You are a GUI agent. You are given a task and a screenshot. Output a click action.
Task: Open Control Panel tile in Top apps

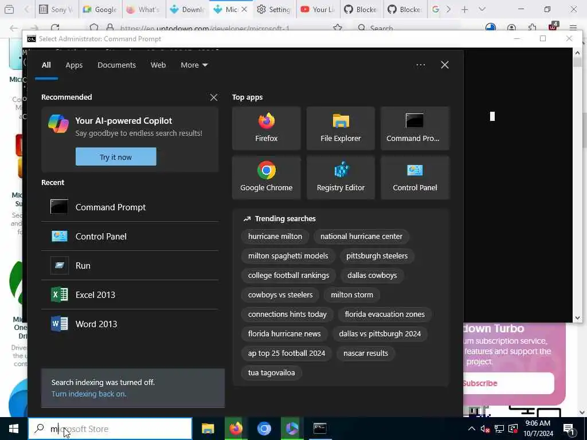coord(415,178)
